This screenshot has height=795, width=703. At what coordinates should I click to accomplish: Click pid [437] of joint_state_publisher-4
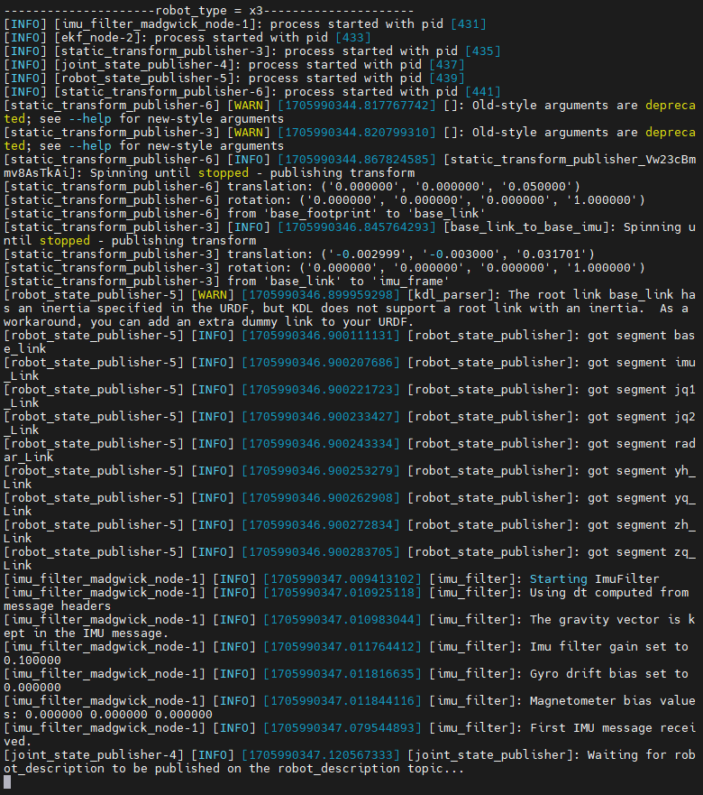coord(447,64)
